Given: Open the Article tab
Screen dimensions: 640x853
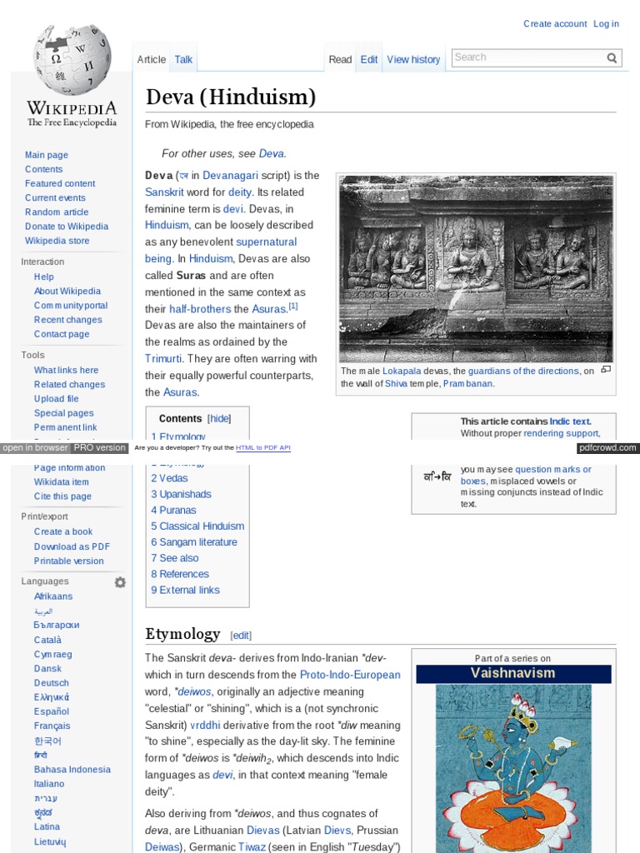Looking at the screenshot, I should (x=152, y=59).
